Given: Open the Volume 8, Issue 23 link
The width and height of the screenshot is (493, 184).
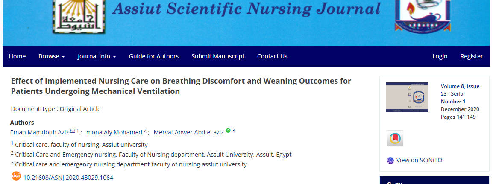Looking at the screenshot, I should pos(460,94).
